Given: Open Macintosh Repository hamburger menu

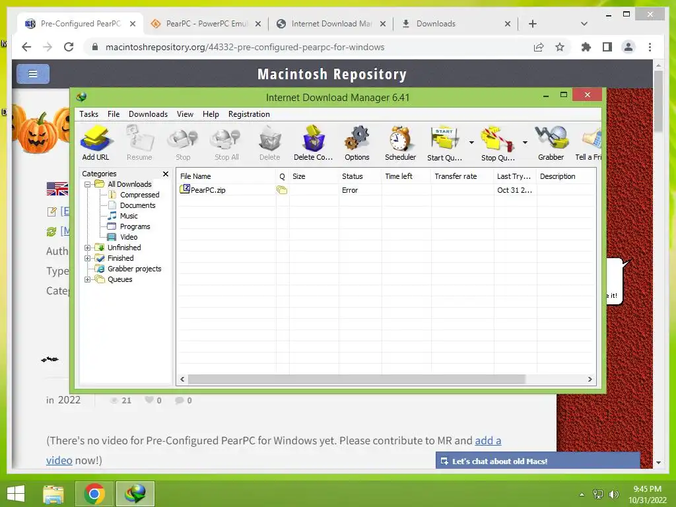Looking at the screenshot, I should pos(33,74).
